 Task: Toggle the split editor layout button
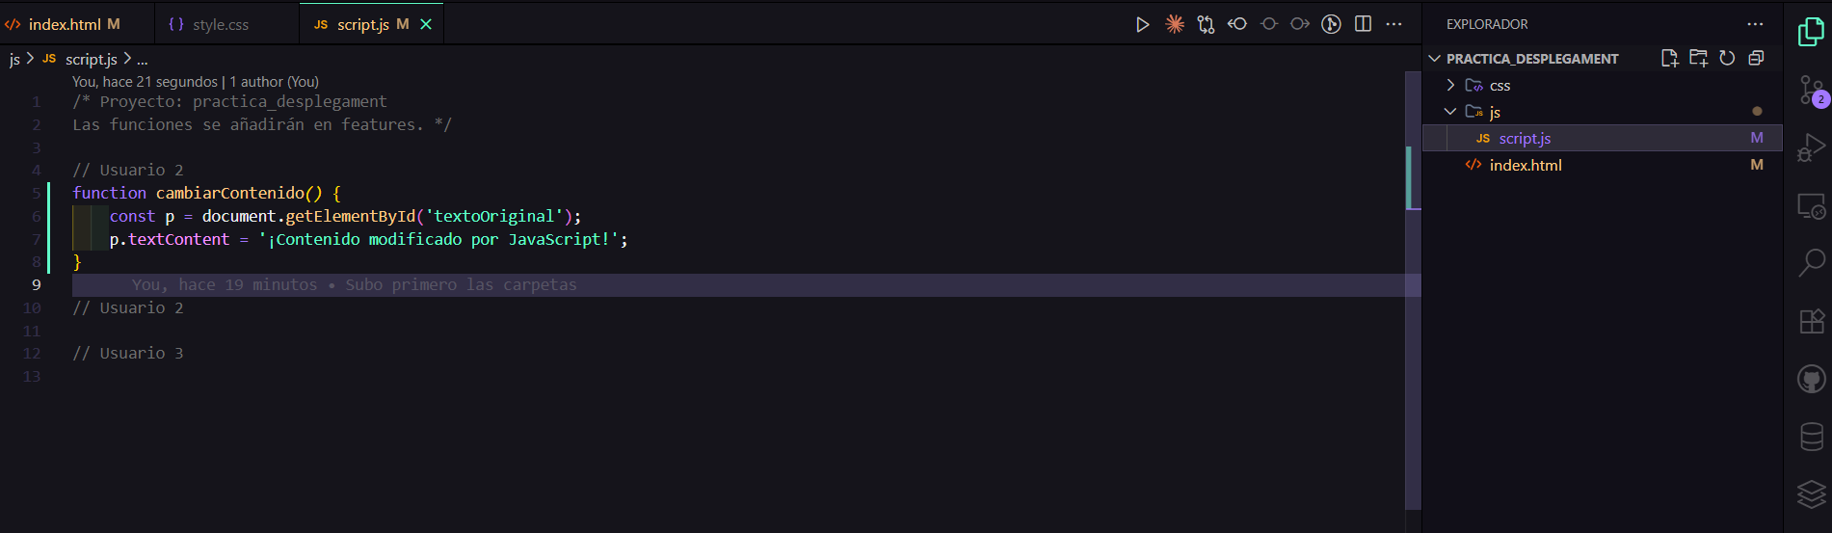click(1363, 24)
